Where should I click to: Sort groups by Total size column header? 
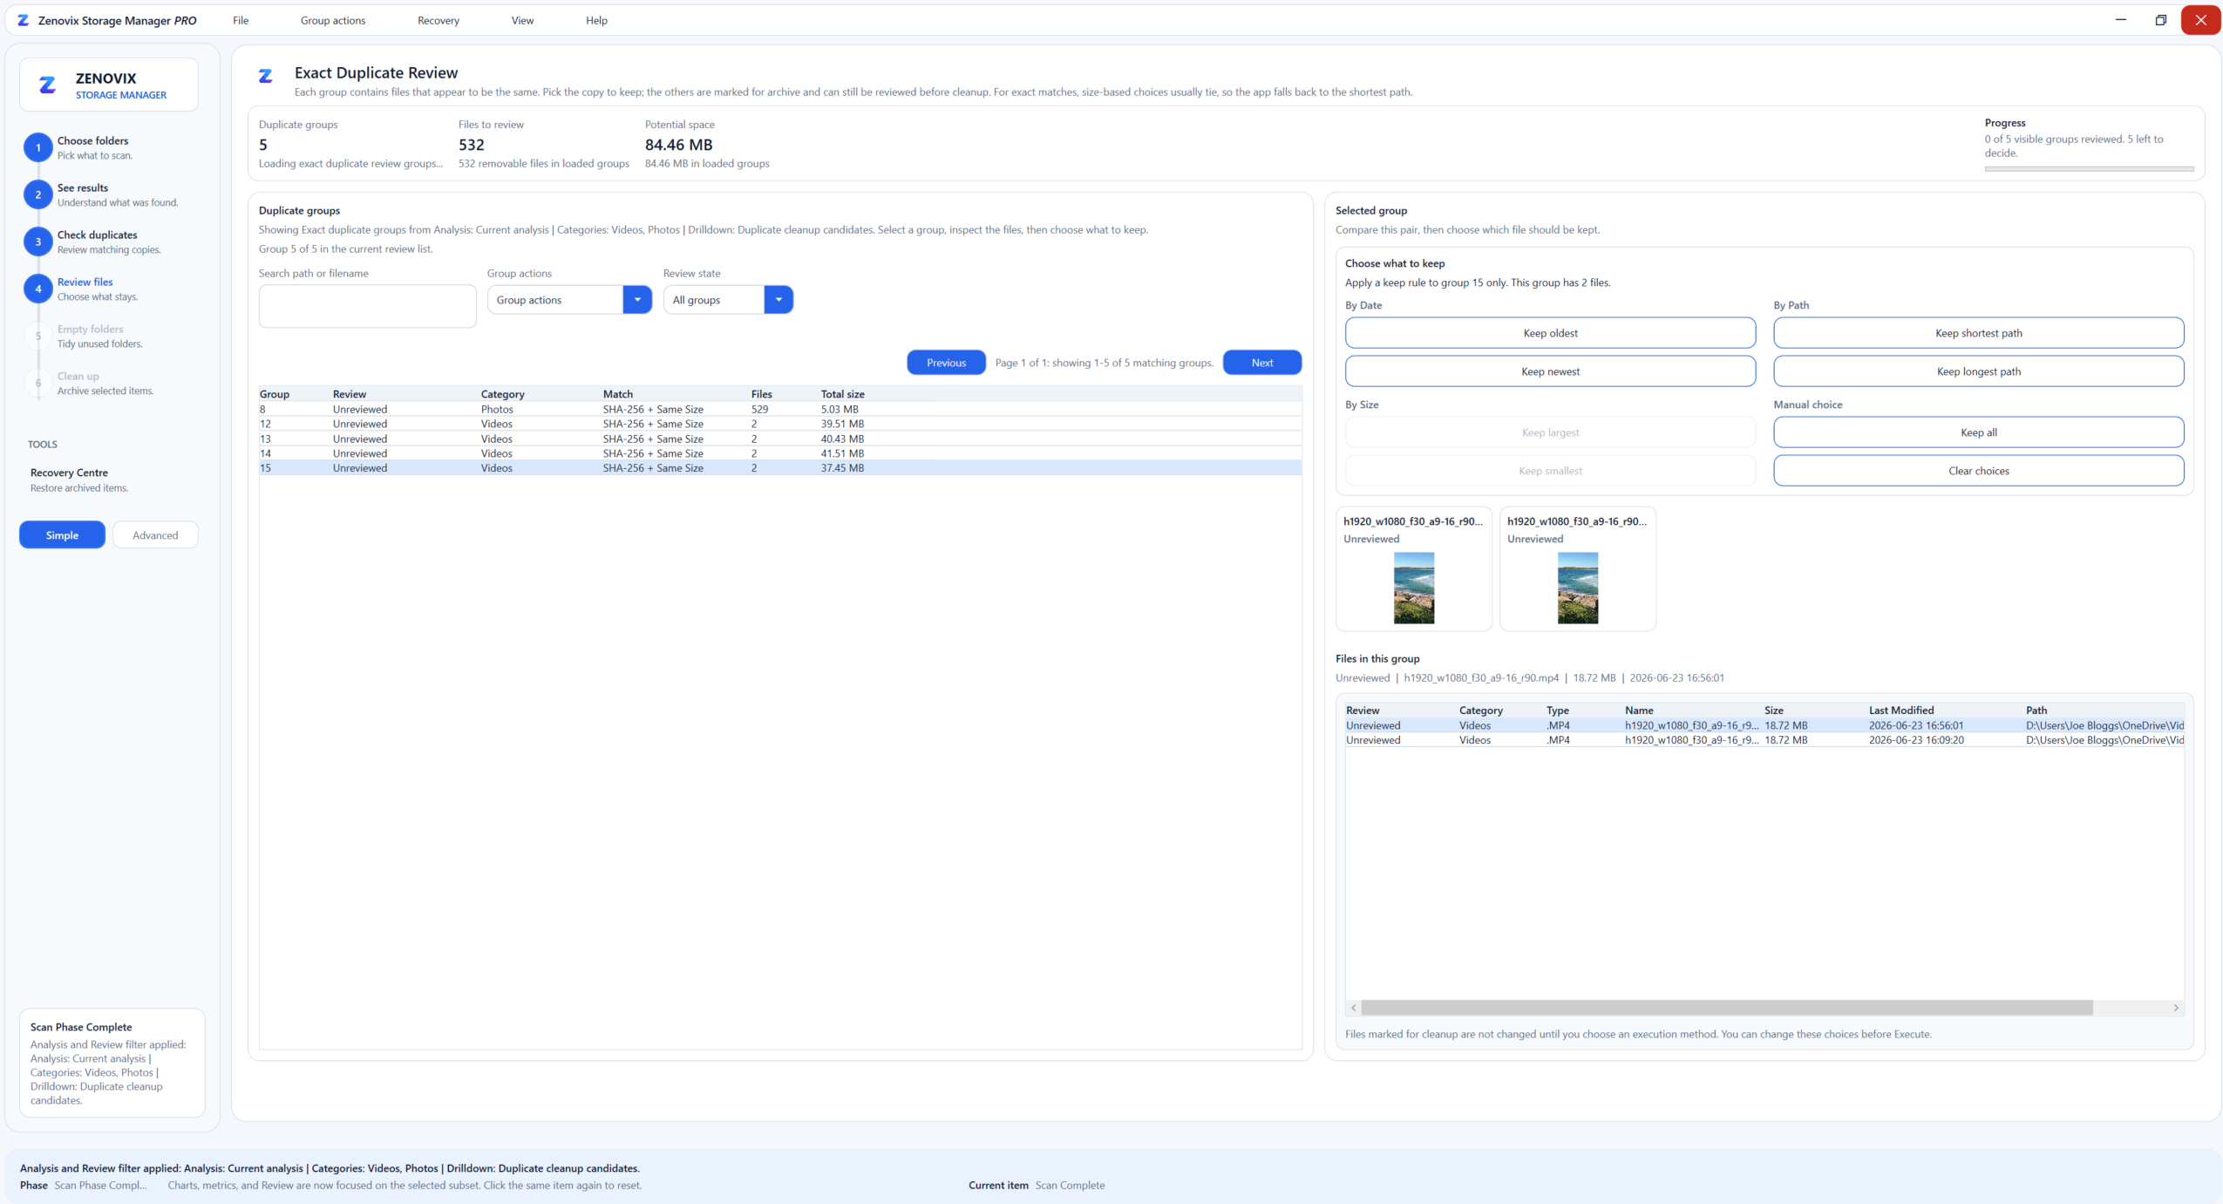click(x=842, y=394)
